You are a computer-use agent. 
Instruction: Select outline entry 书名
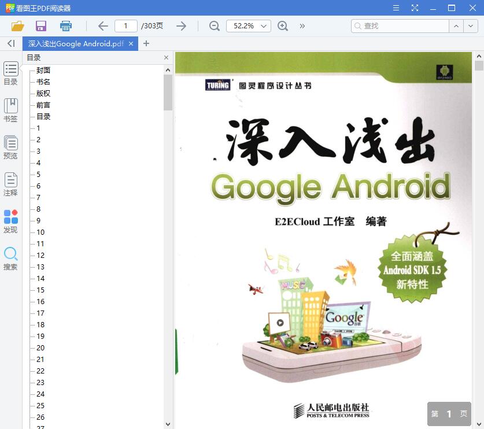pyautogui.click(x=43, y=82)
